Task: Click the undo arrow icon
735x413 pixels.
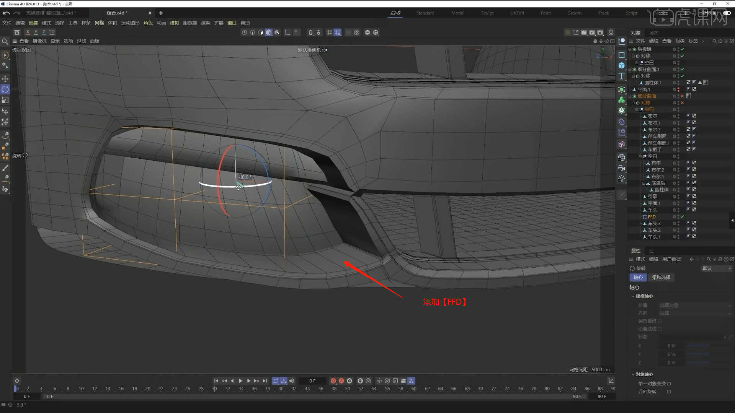Action: [x=6, y=13]
